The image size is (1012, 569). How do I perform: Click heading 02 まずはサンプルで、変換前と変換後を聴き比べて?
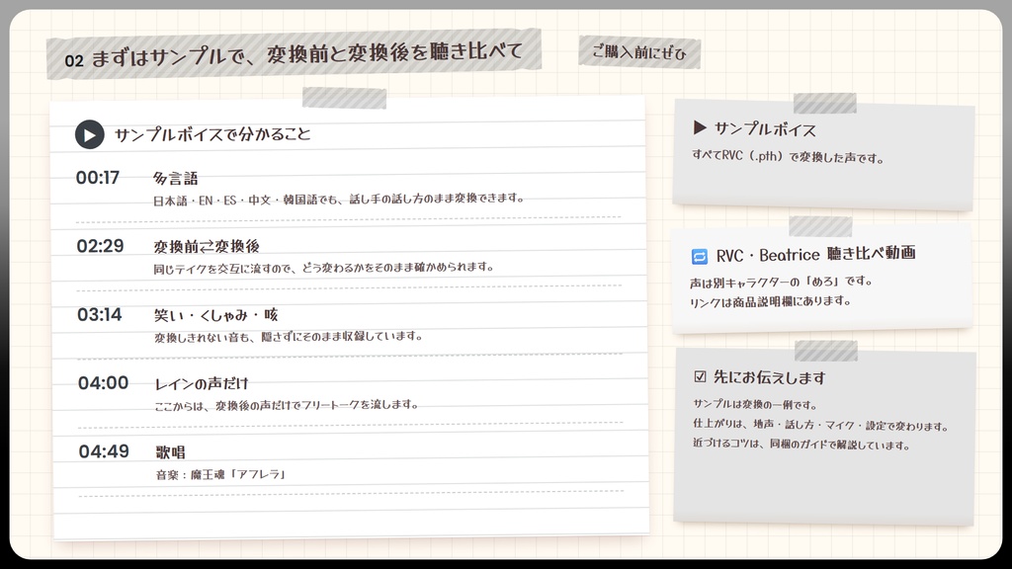point(294,54)
